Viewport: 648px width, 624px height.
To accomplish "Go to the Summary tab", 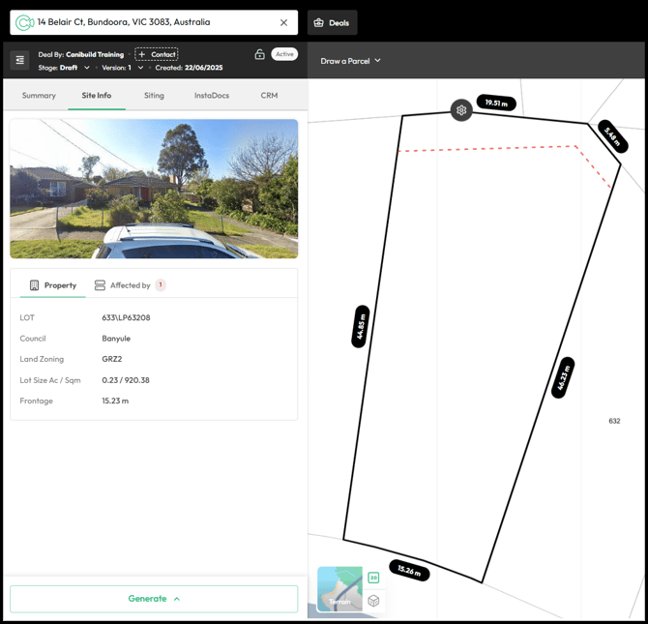I will click(39, 96).
